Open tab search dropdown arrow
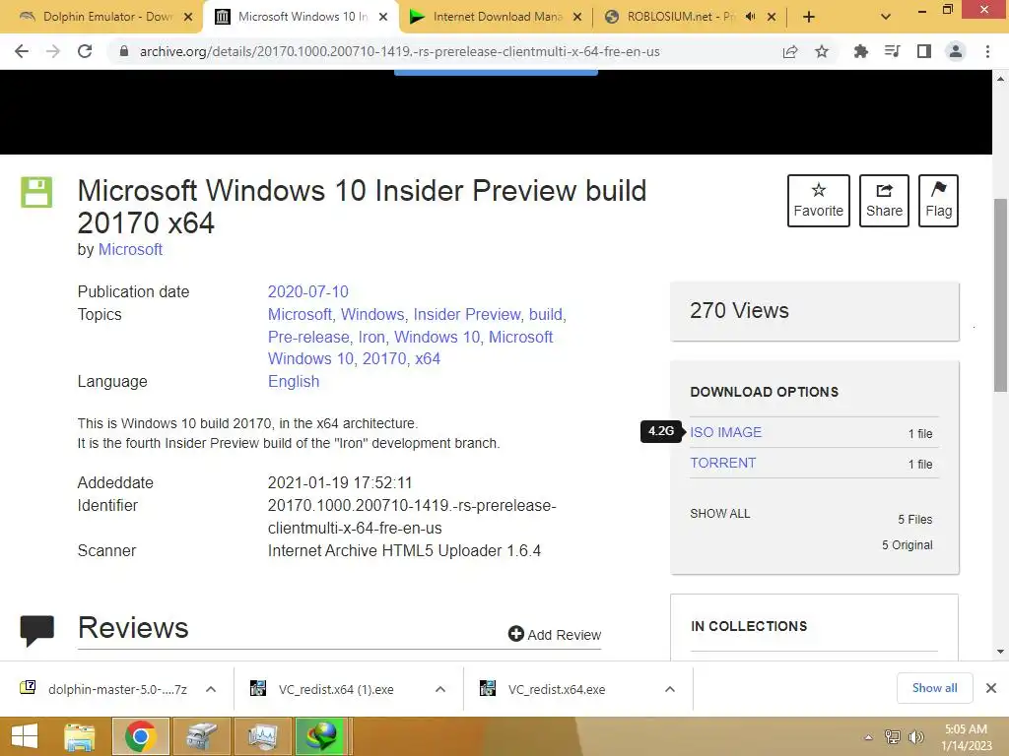 point(886,17)
